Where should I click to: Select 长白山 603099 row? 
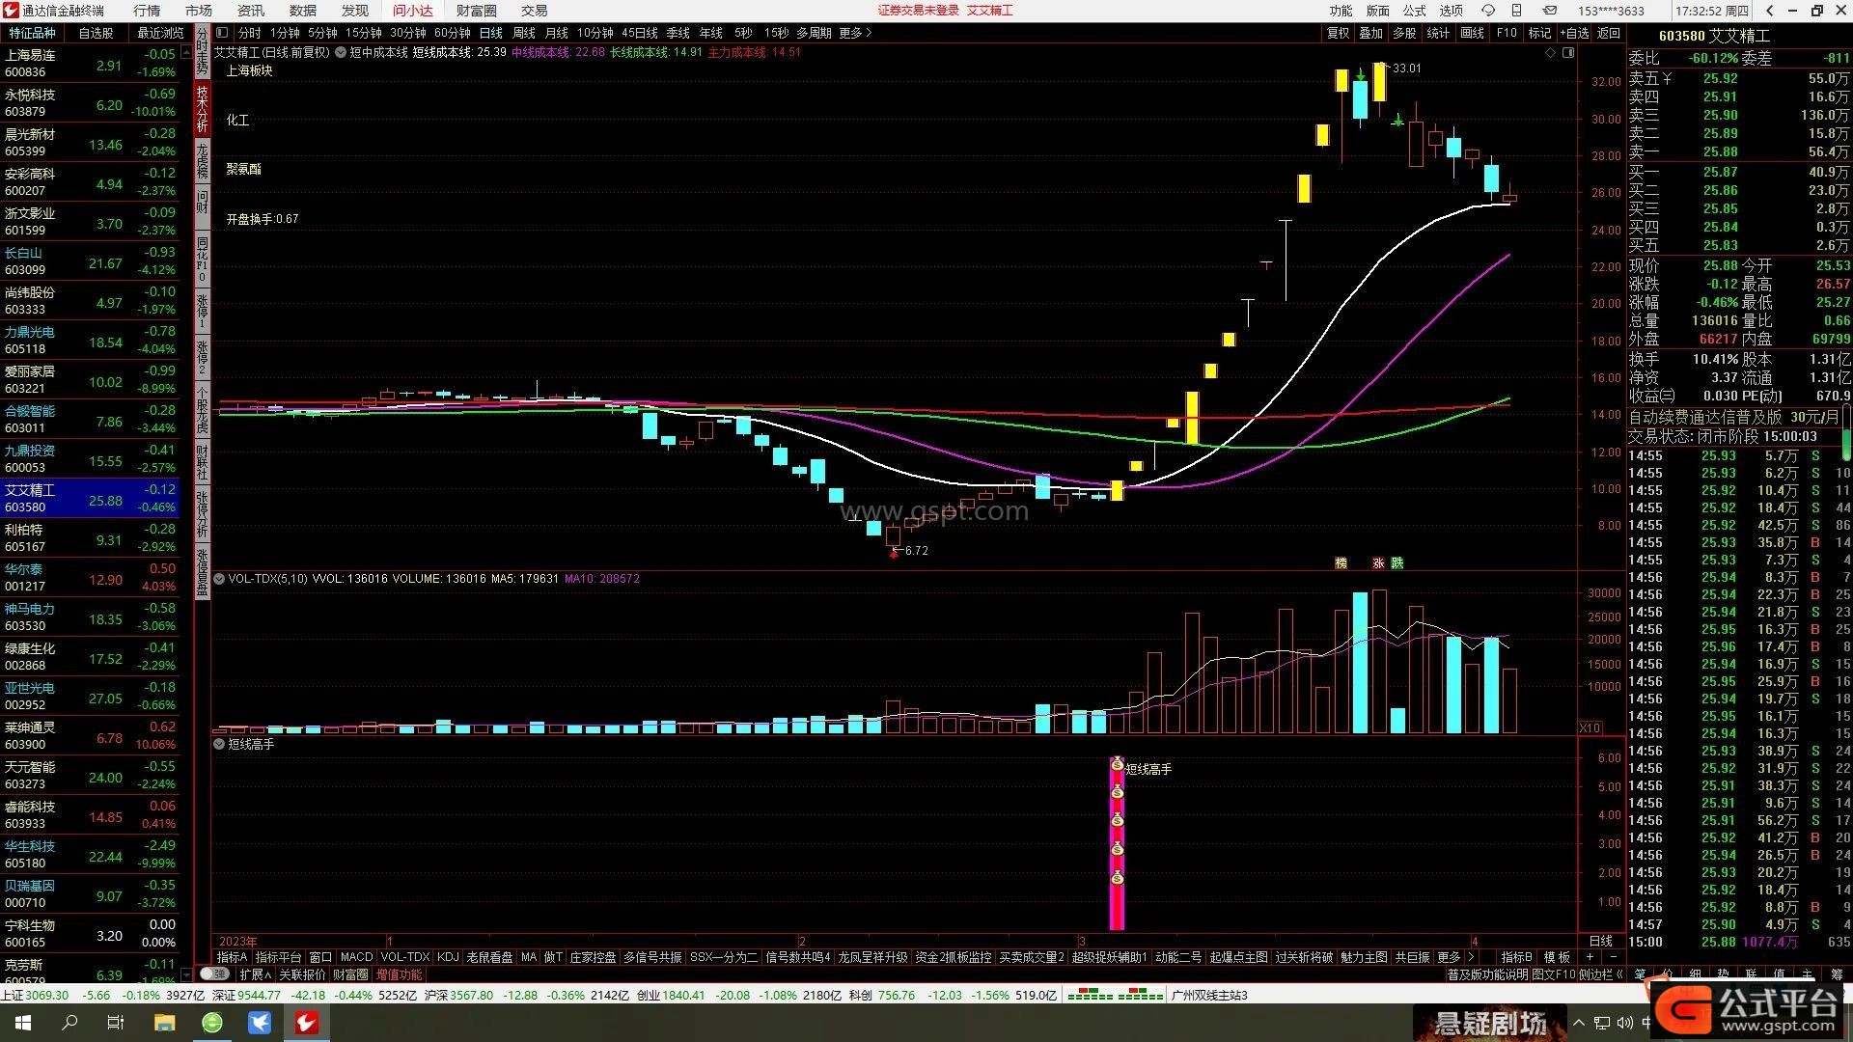pyautogui.click(x=90, y=260)
